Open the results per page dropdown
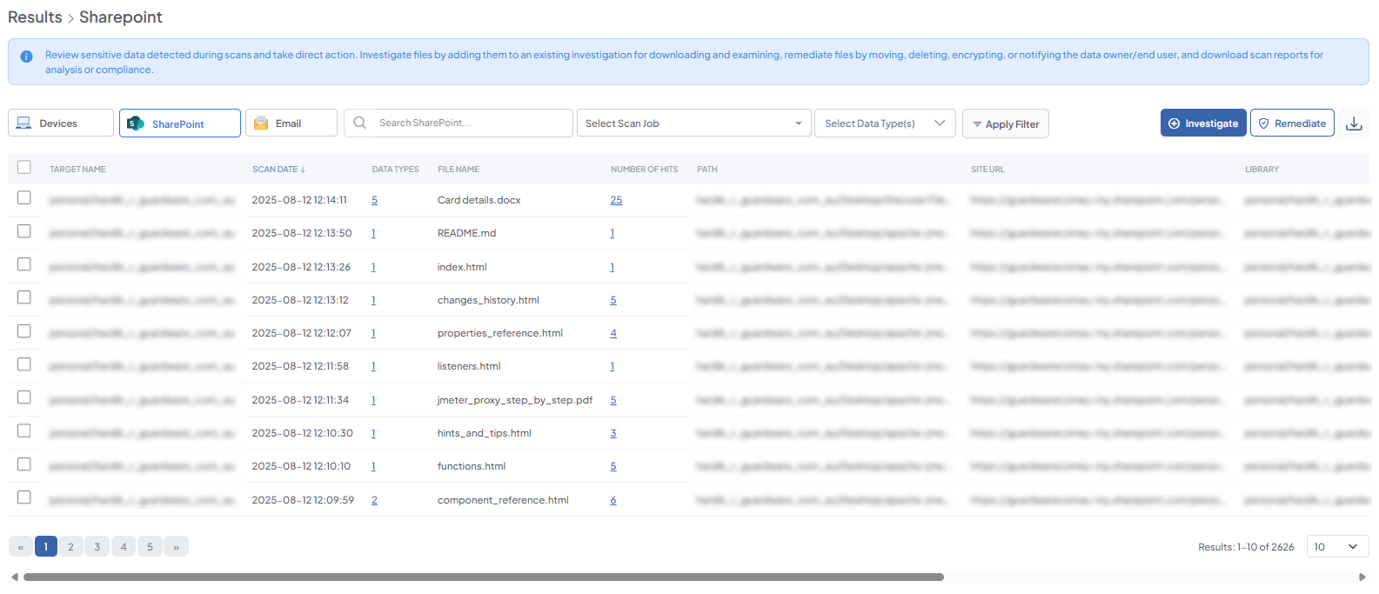1379x594 pixels. pos(1336,547)
